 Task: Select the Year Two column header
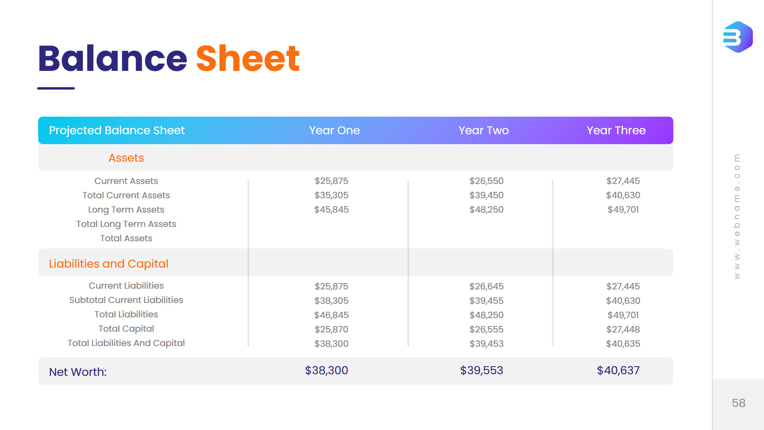[483, 130]
